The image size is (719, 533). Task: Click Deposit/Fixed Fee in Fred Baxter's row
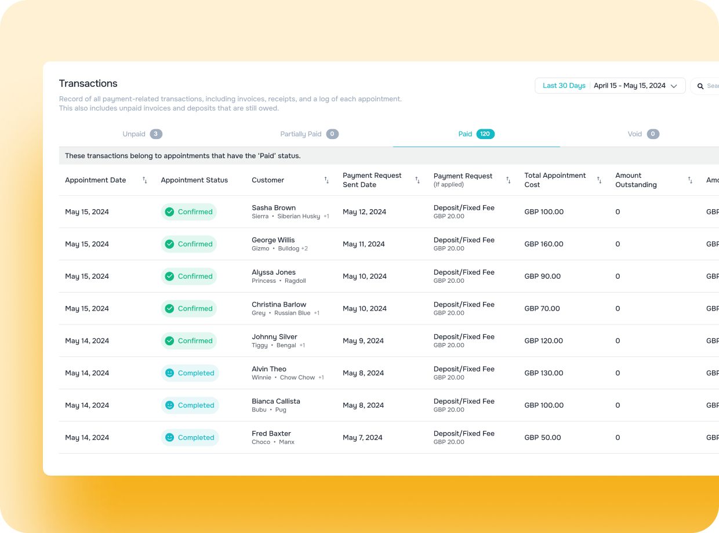pyautogui.click(x=464, y=433)
